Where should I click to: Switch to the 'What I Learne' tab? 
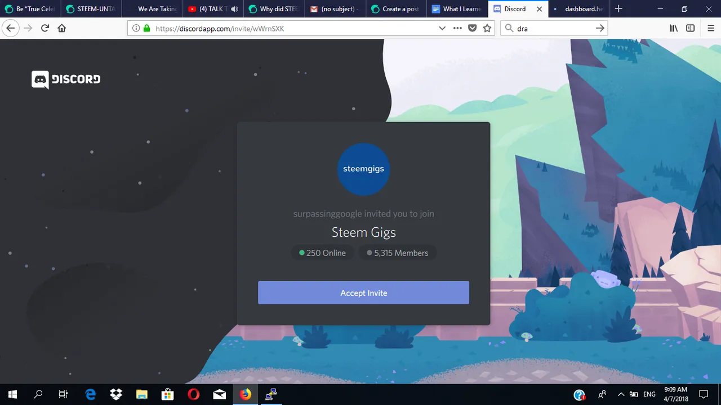point(456,9)
